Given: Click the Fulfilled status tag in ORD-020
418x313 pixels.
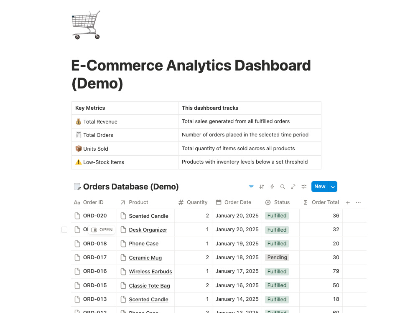Looking at the screenshot, I should 277,216.
